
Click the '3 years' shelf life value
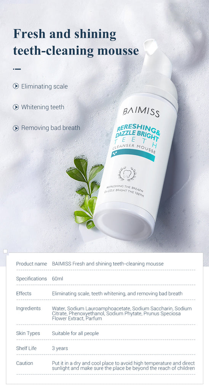[x=60, y=348]
